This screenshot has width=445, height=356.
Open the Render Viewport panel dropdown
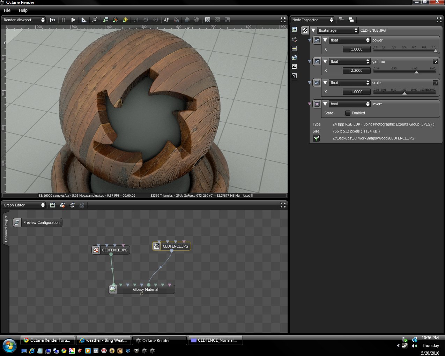[x=24, y=20]
